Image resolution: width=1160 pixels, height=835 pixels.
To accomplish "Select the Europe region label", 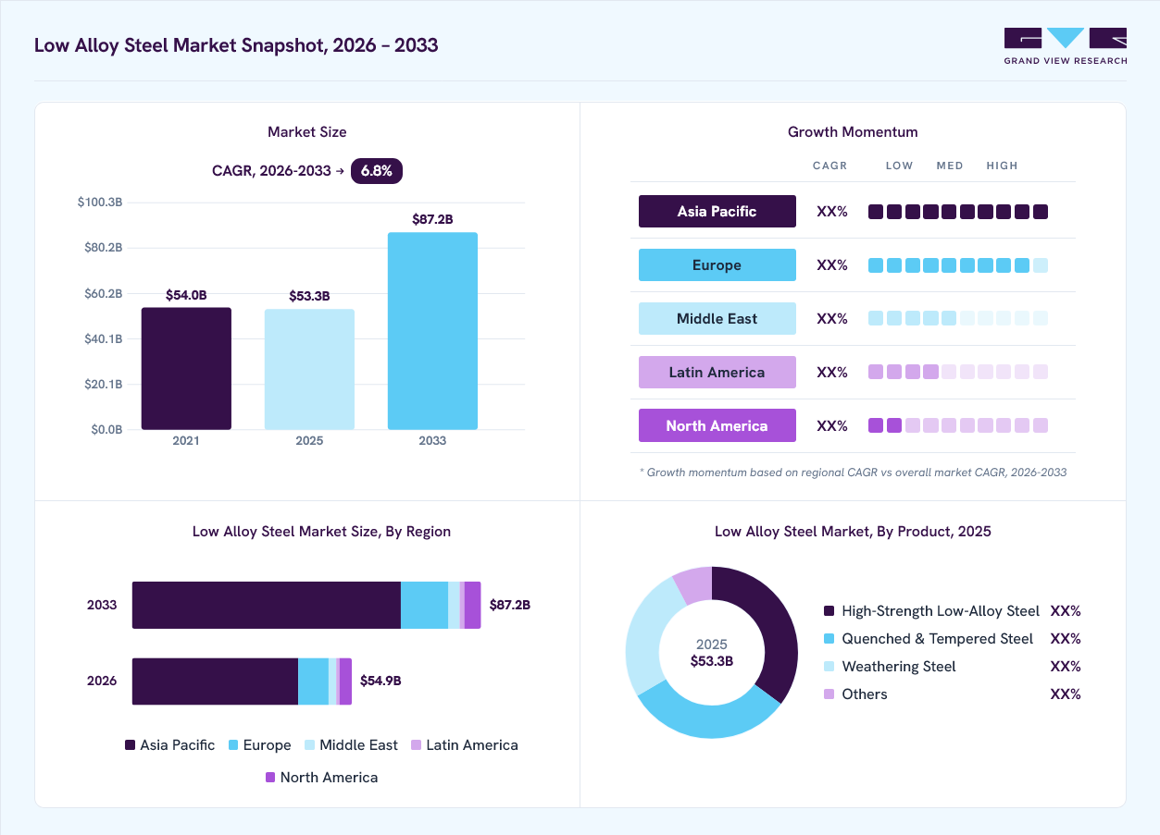I will coord(717,264).
